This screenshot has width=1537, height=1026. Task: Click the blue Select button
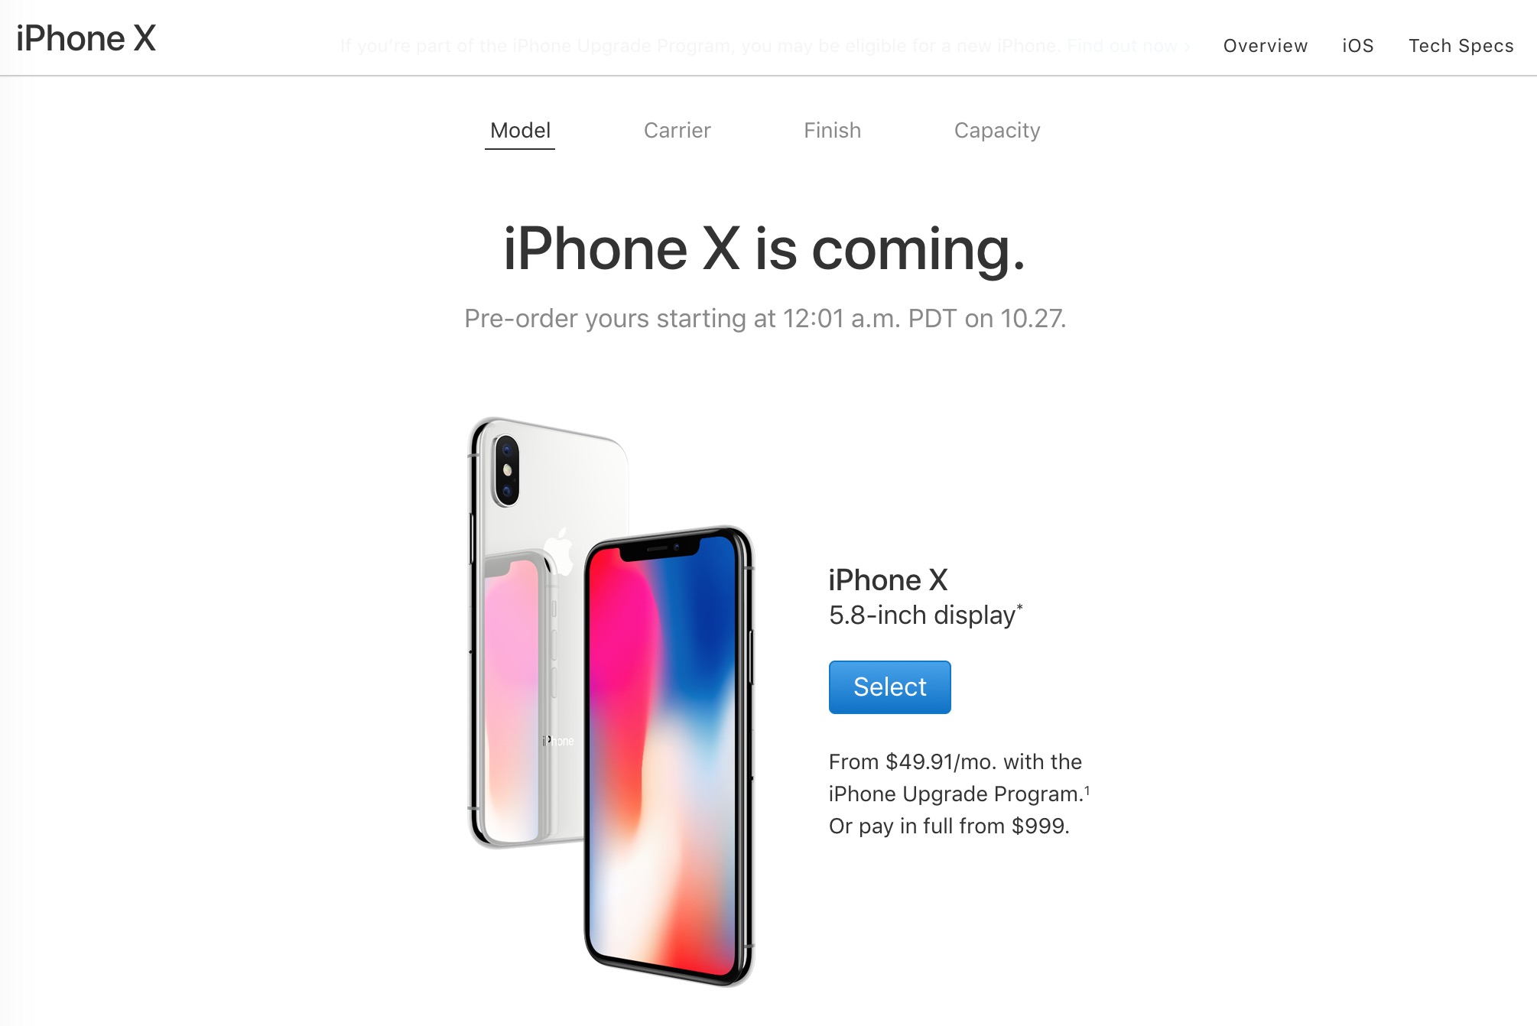[889, 687]
